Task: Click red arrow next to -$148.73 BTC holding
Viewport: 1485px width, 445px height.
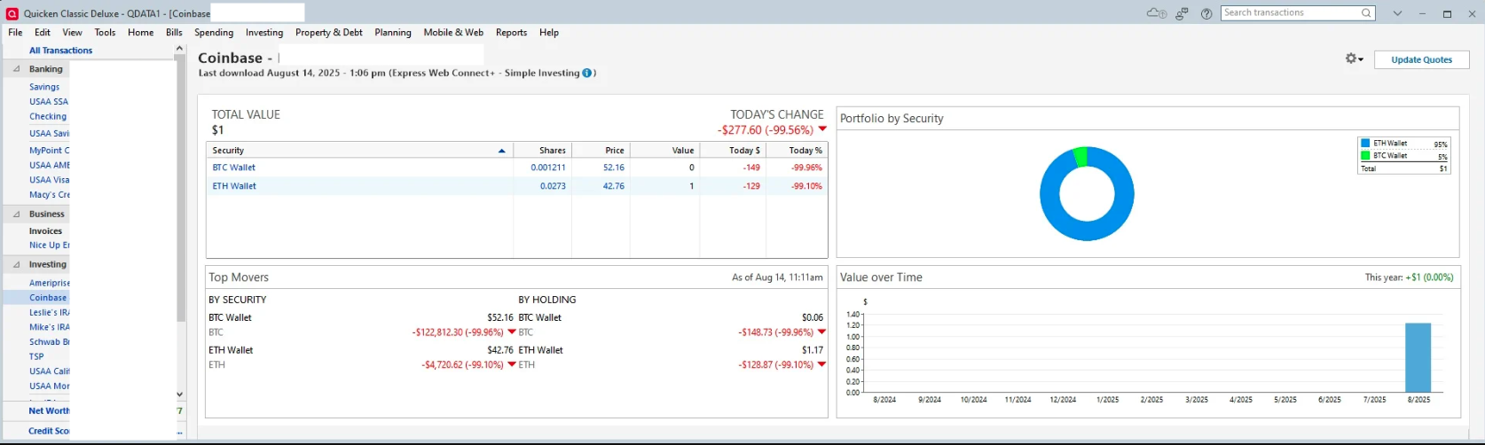Action: click(821, 332)
